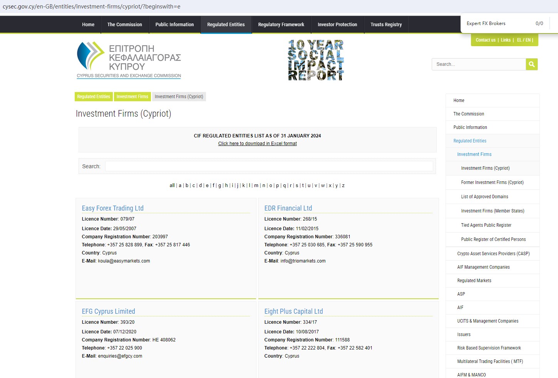Open ASP sidebar item
558x378 pixels.
click(x=493, y=294)
